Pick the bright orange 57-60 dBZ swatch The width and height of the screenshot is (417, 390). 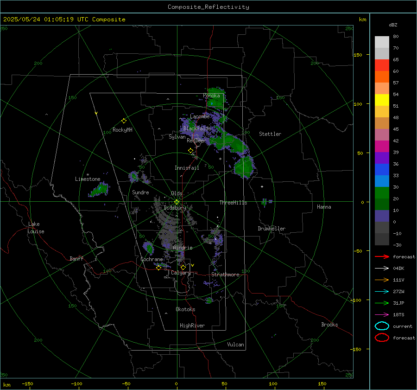[382, 77]
